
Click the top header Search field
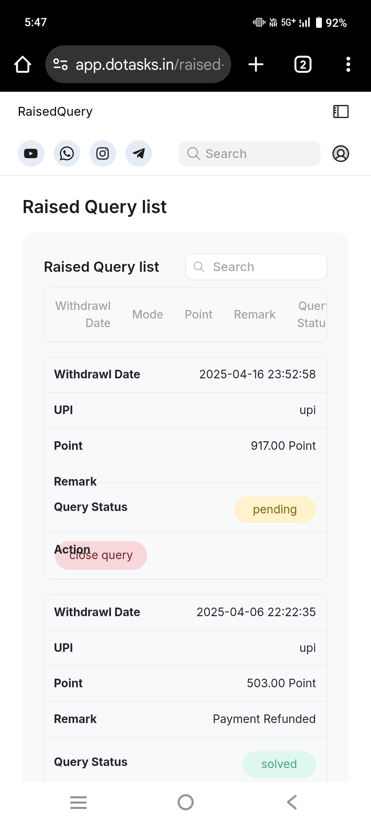click(x=249, y=153)
